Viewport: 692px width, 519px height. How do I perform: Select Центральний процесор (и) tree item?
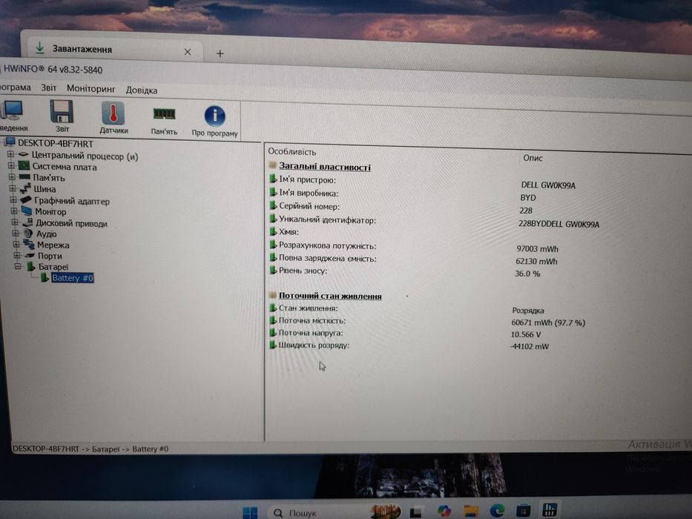click(x=85, y=156)
